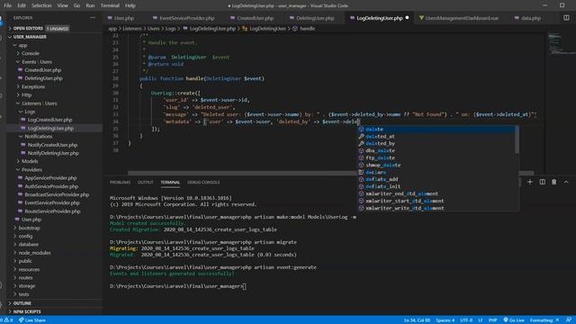The width and height of the screenshot is (576, 324).
Task: Collapse the Providers folder
Action: point(31,169)
